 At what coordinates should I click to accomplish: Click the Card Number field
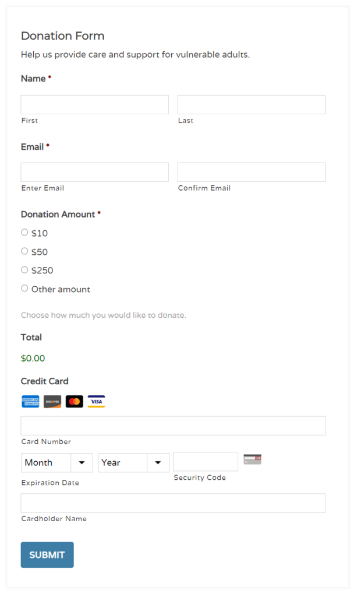click(x=173, y=426)
